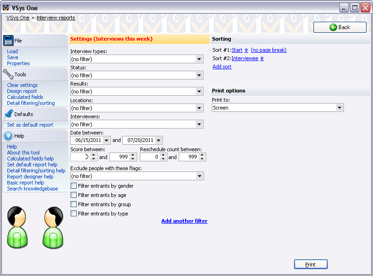This screenshot has height=276, width=373.
Task: Open the Locations filter dropdown
Action: (x=199, y=108)
